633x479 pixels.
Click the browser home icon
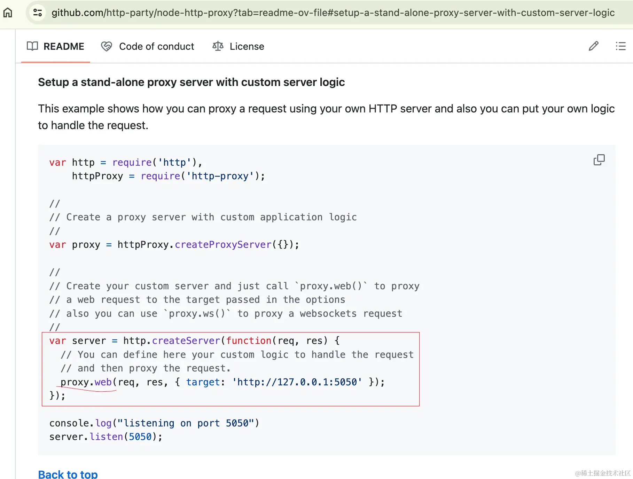[x=8, y=13]
